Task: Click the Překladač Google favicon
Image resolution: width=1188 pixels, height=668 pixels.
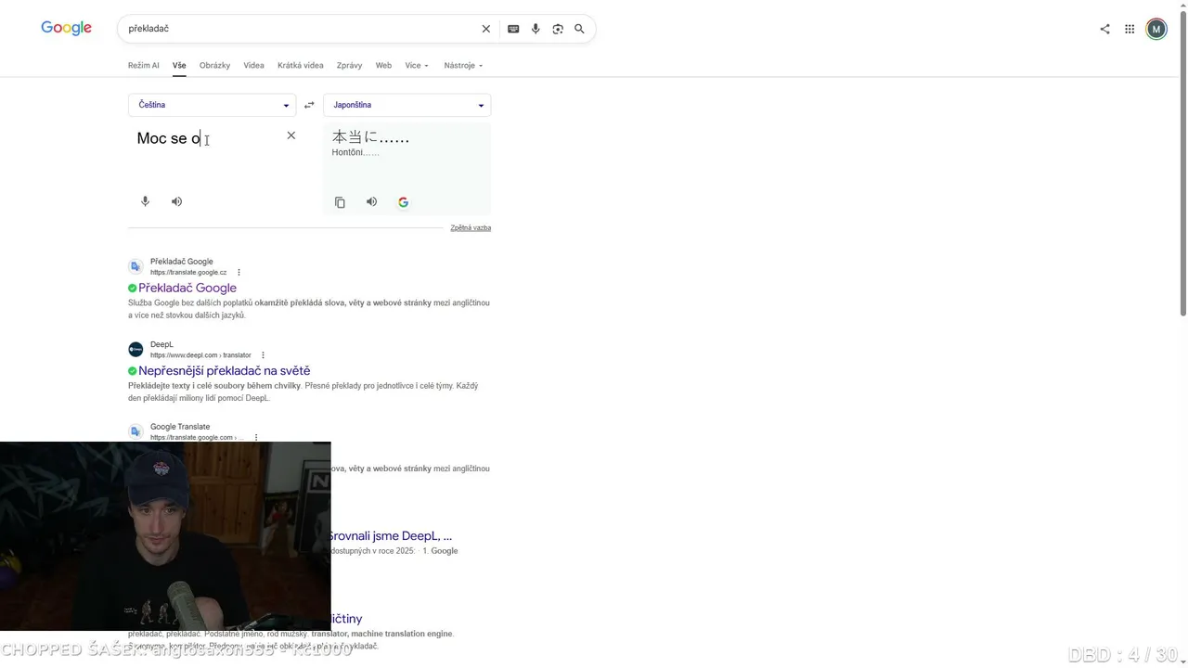Action: 136,266
